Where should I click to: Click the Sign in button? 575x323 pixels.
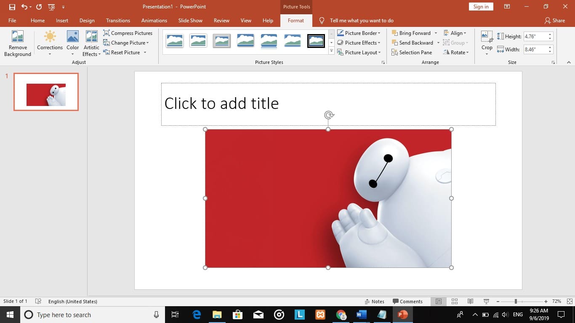(x=481, y=7)
